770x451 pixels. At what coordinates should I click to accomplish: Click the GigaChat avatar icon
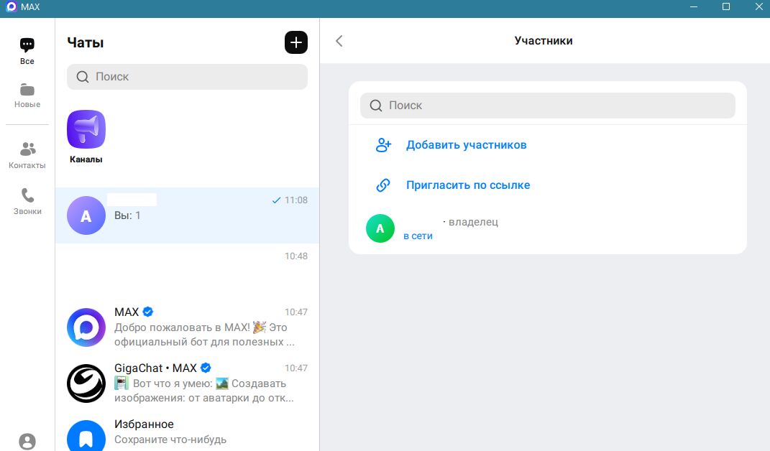[86, 383]
